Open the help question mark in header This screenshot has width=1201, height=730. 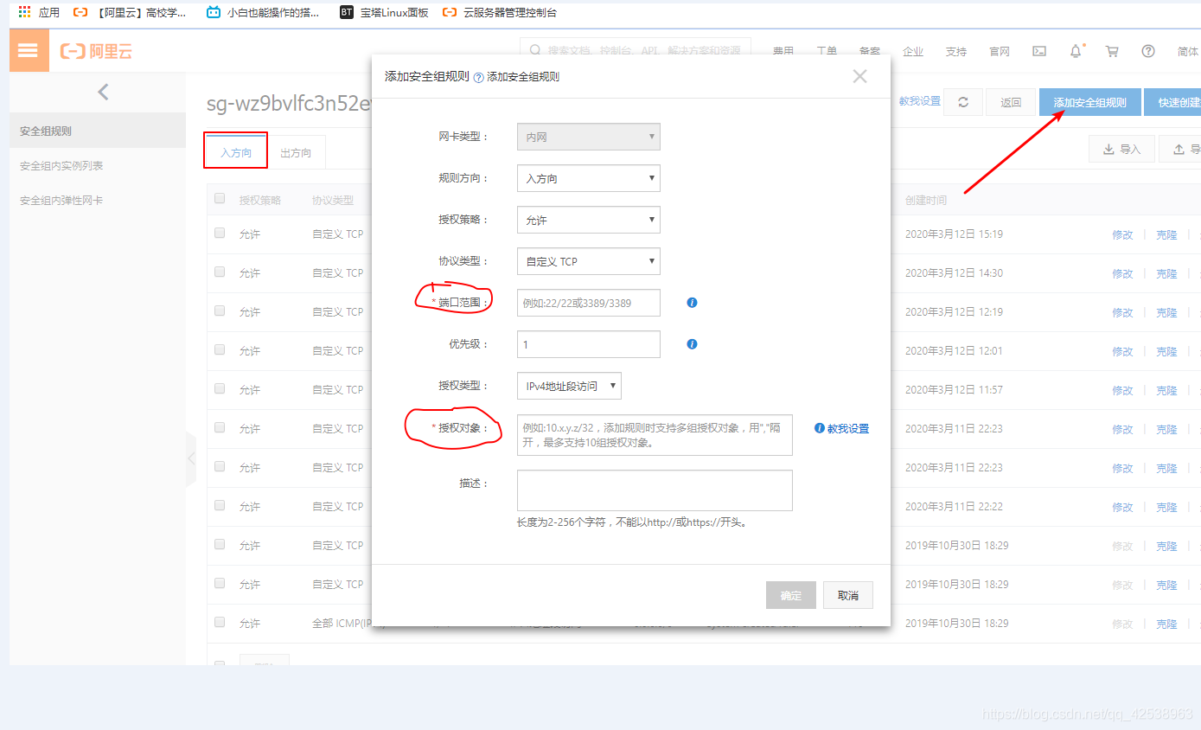point(1148,51)
